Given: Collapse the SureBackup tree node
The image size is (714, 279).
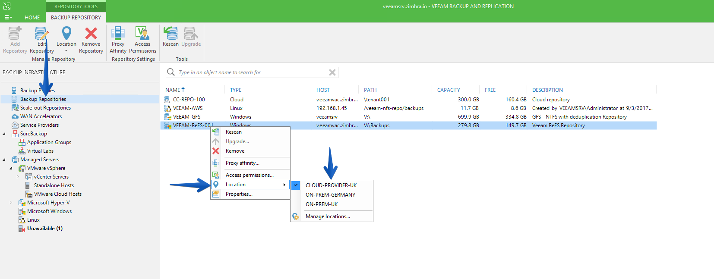Looking at the screenshot, I should [4, 134].
